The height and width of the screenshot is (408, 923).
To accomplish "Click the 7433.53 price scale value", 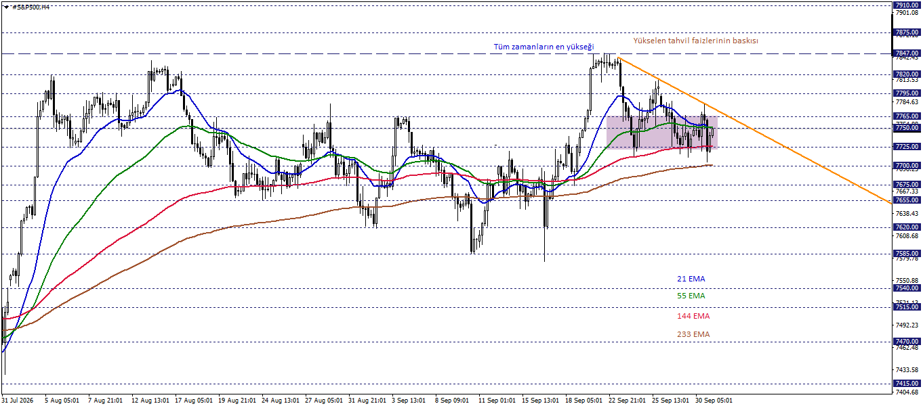I will 907,369.
